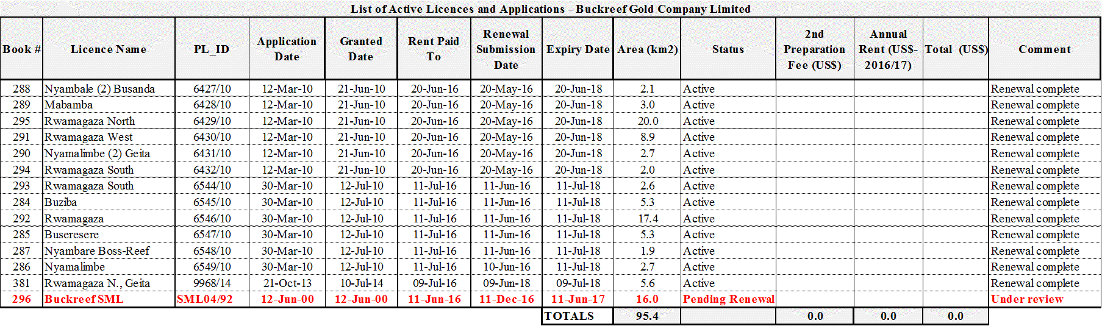1102x326 pixels.
Task: Select area value '17.4'
Action: click(x=648, y=219)
